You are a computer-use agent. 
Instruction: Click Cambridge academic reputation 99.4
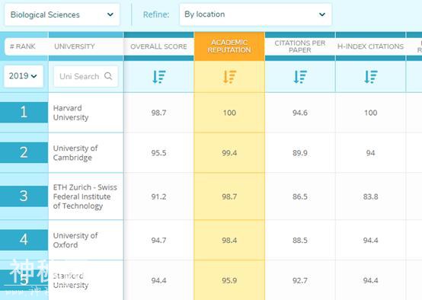229,153
